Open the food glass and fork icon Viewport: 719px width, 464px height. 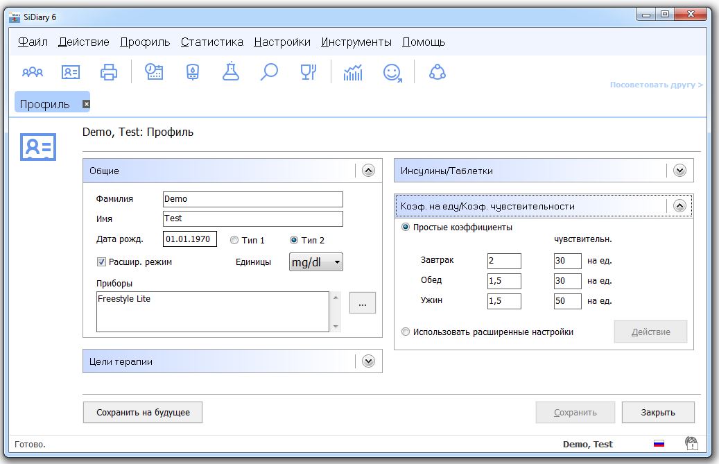[308, 72]
